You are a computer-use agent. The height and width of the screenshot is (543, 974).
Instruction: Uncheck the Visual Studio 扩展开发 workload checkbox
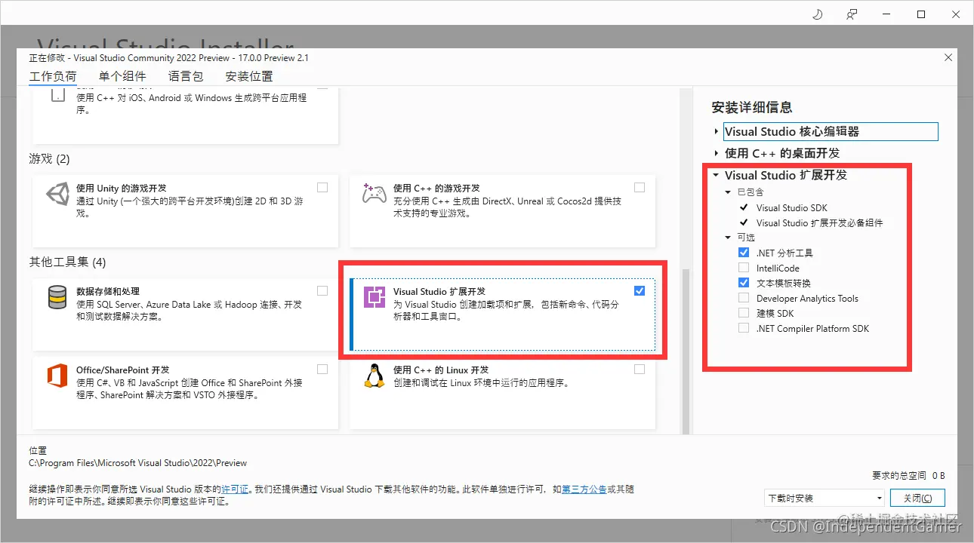640,290
